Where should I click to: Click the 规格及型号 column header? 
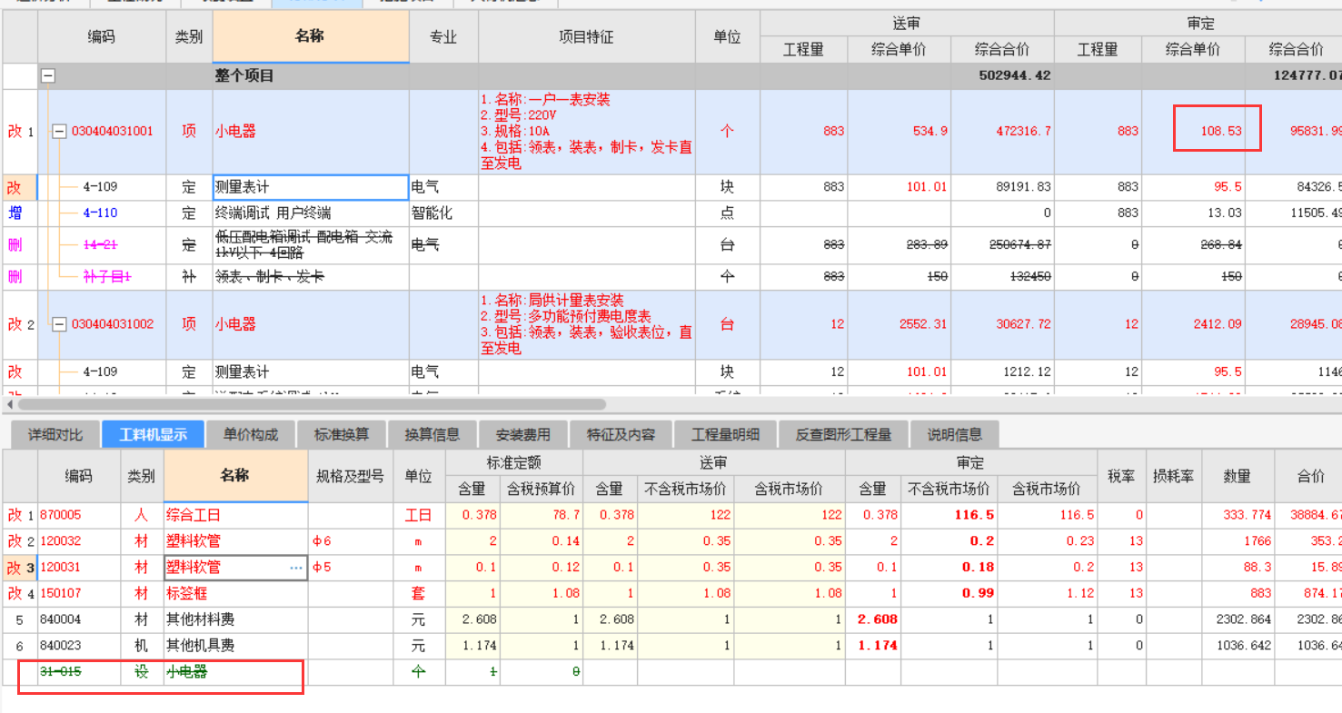pyautogui.click(x=351, y=475)
